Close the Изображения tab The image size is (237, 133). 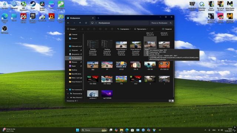pos(93,18)
